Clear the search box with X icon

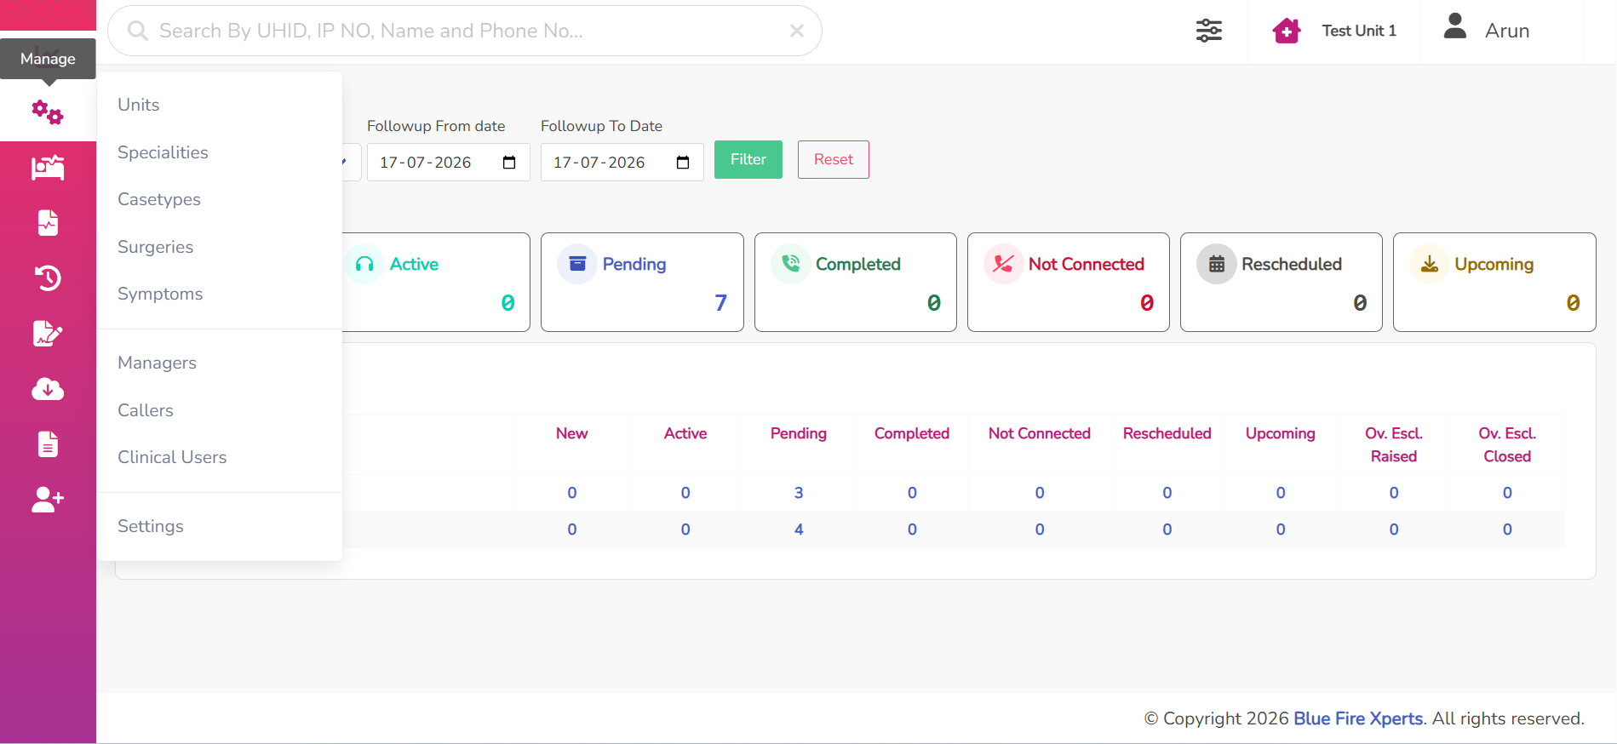click(x=797, y=31)
